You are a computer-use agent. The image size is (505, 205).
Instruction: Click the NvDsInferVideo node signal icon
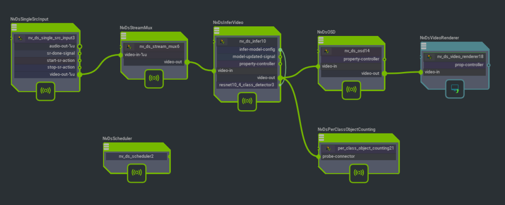pos(247,101)
